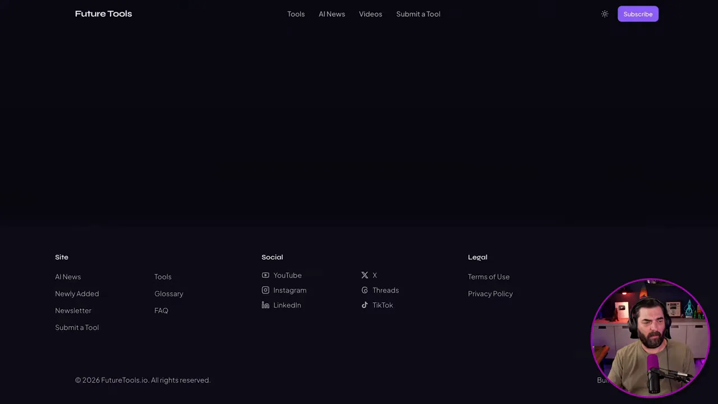Open Submit a Tool footer link
The height and width of the screenshot is (404, 718).
77,327
